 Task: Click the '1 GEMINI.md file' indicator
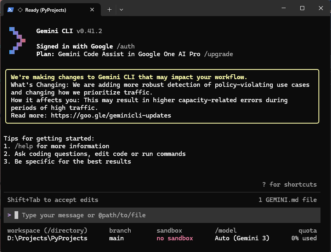coord(288,200)
